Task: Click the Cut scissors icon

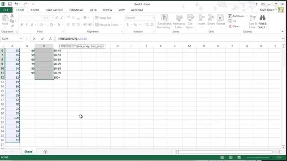Action: pyautogui.click(x=12, y=16)
